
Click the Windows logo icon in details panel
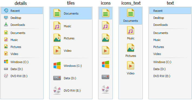coord(6,61)
